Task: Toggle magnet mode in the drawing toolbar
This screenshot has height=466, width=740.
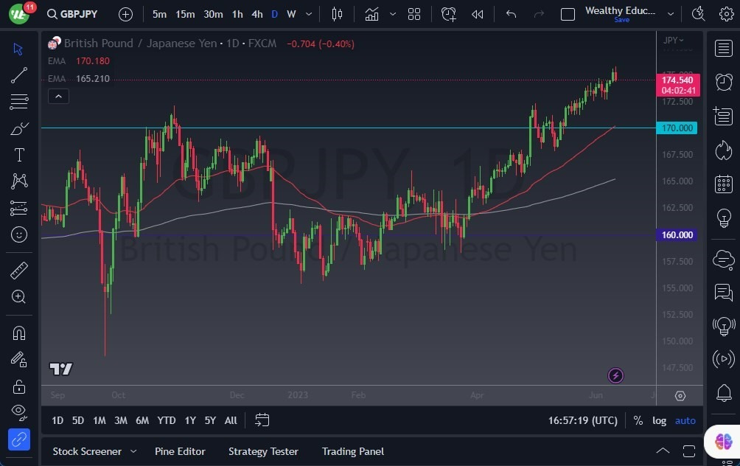Action: point(19,333)
